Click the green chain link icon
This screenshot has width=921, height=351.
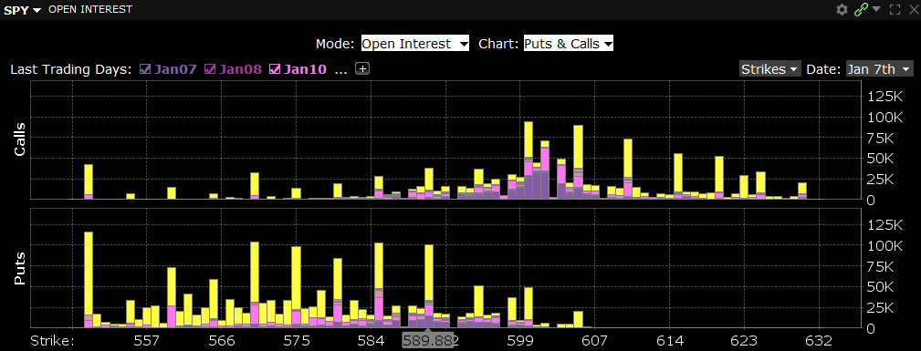click(861, 9)
